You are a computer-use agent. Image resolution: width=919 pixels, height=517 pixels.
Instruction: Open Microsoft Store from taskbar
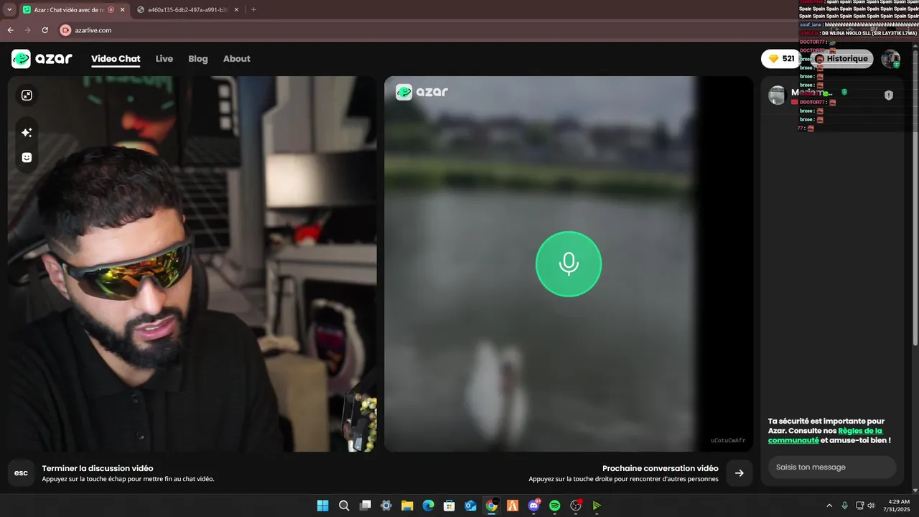[449, 506]
